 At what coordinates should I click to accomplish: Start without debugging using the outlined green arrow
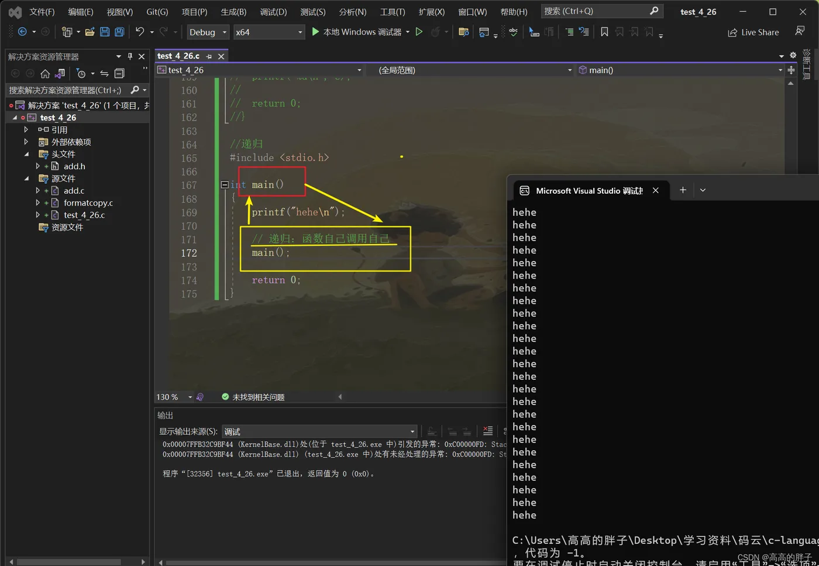(419, 32)
